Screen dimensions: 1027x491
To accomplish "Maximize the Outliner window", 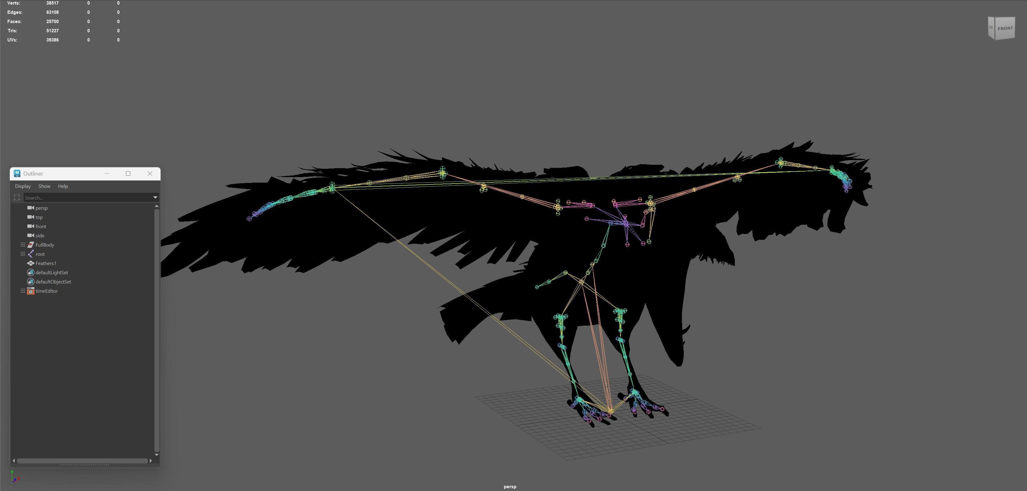I will 128,173.
